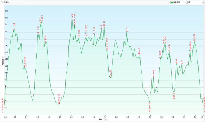
Task: Click the 大坪頂 marker on chart
Action: pyautogui.click(x=45, y=39)
